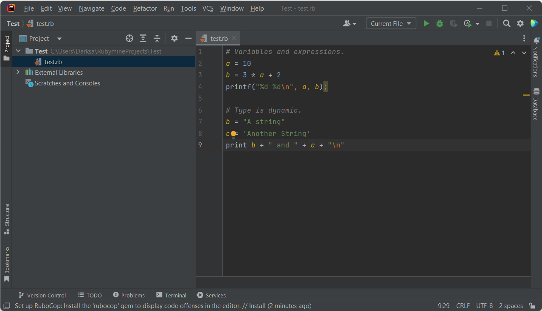The width and height of the screenshot is (542, 311).
Task: Open the Current File run configuration dropdown
Action: pos(391,24)
